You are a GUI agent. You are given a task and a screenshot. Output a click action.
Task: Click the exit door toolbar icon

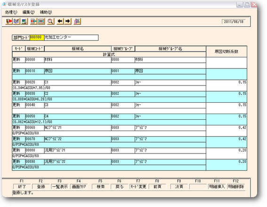click(9, 21)
